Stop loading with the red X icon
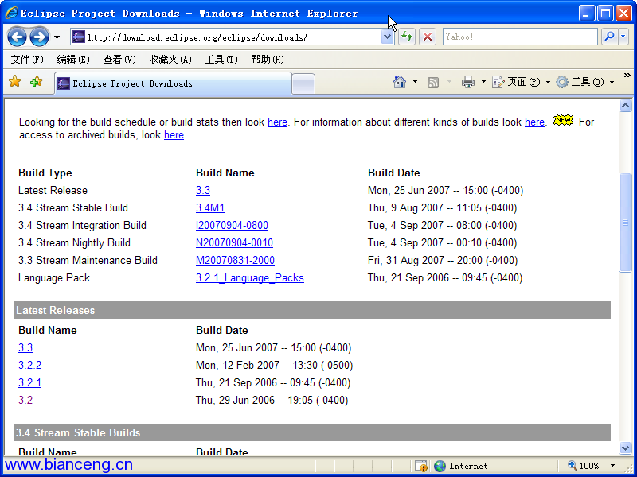Screen dimensions: 637x477 pos(428,37)
